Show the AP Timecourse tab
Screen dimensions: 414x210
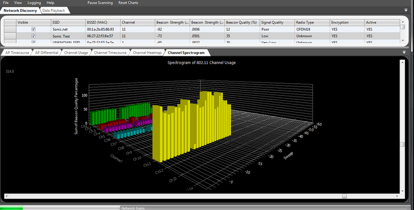17,52
